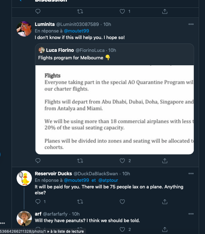Share the top tweet with 1 like
This screenshot has height=234, width=205.
click(x=165, y=11)
